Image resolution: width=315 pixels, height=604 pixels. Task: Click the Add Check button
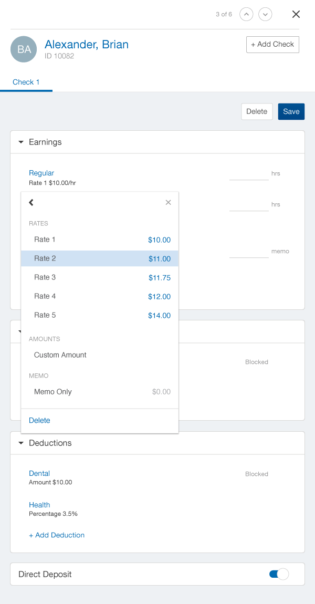click(x=272, y=45)
